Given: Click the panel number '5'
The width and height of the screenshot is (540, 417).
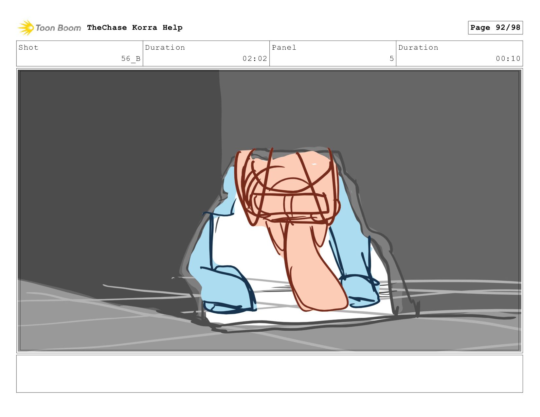Looking at the screenshot, I should [x=391, y=59].
